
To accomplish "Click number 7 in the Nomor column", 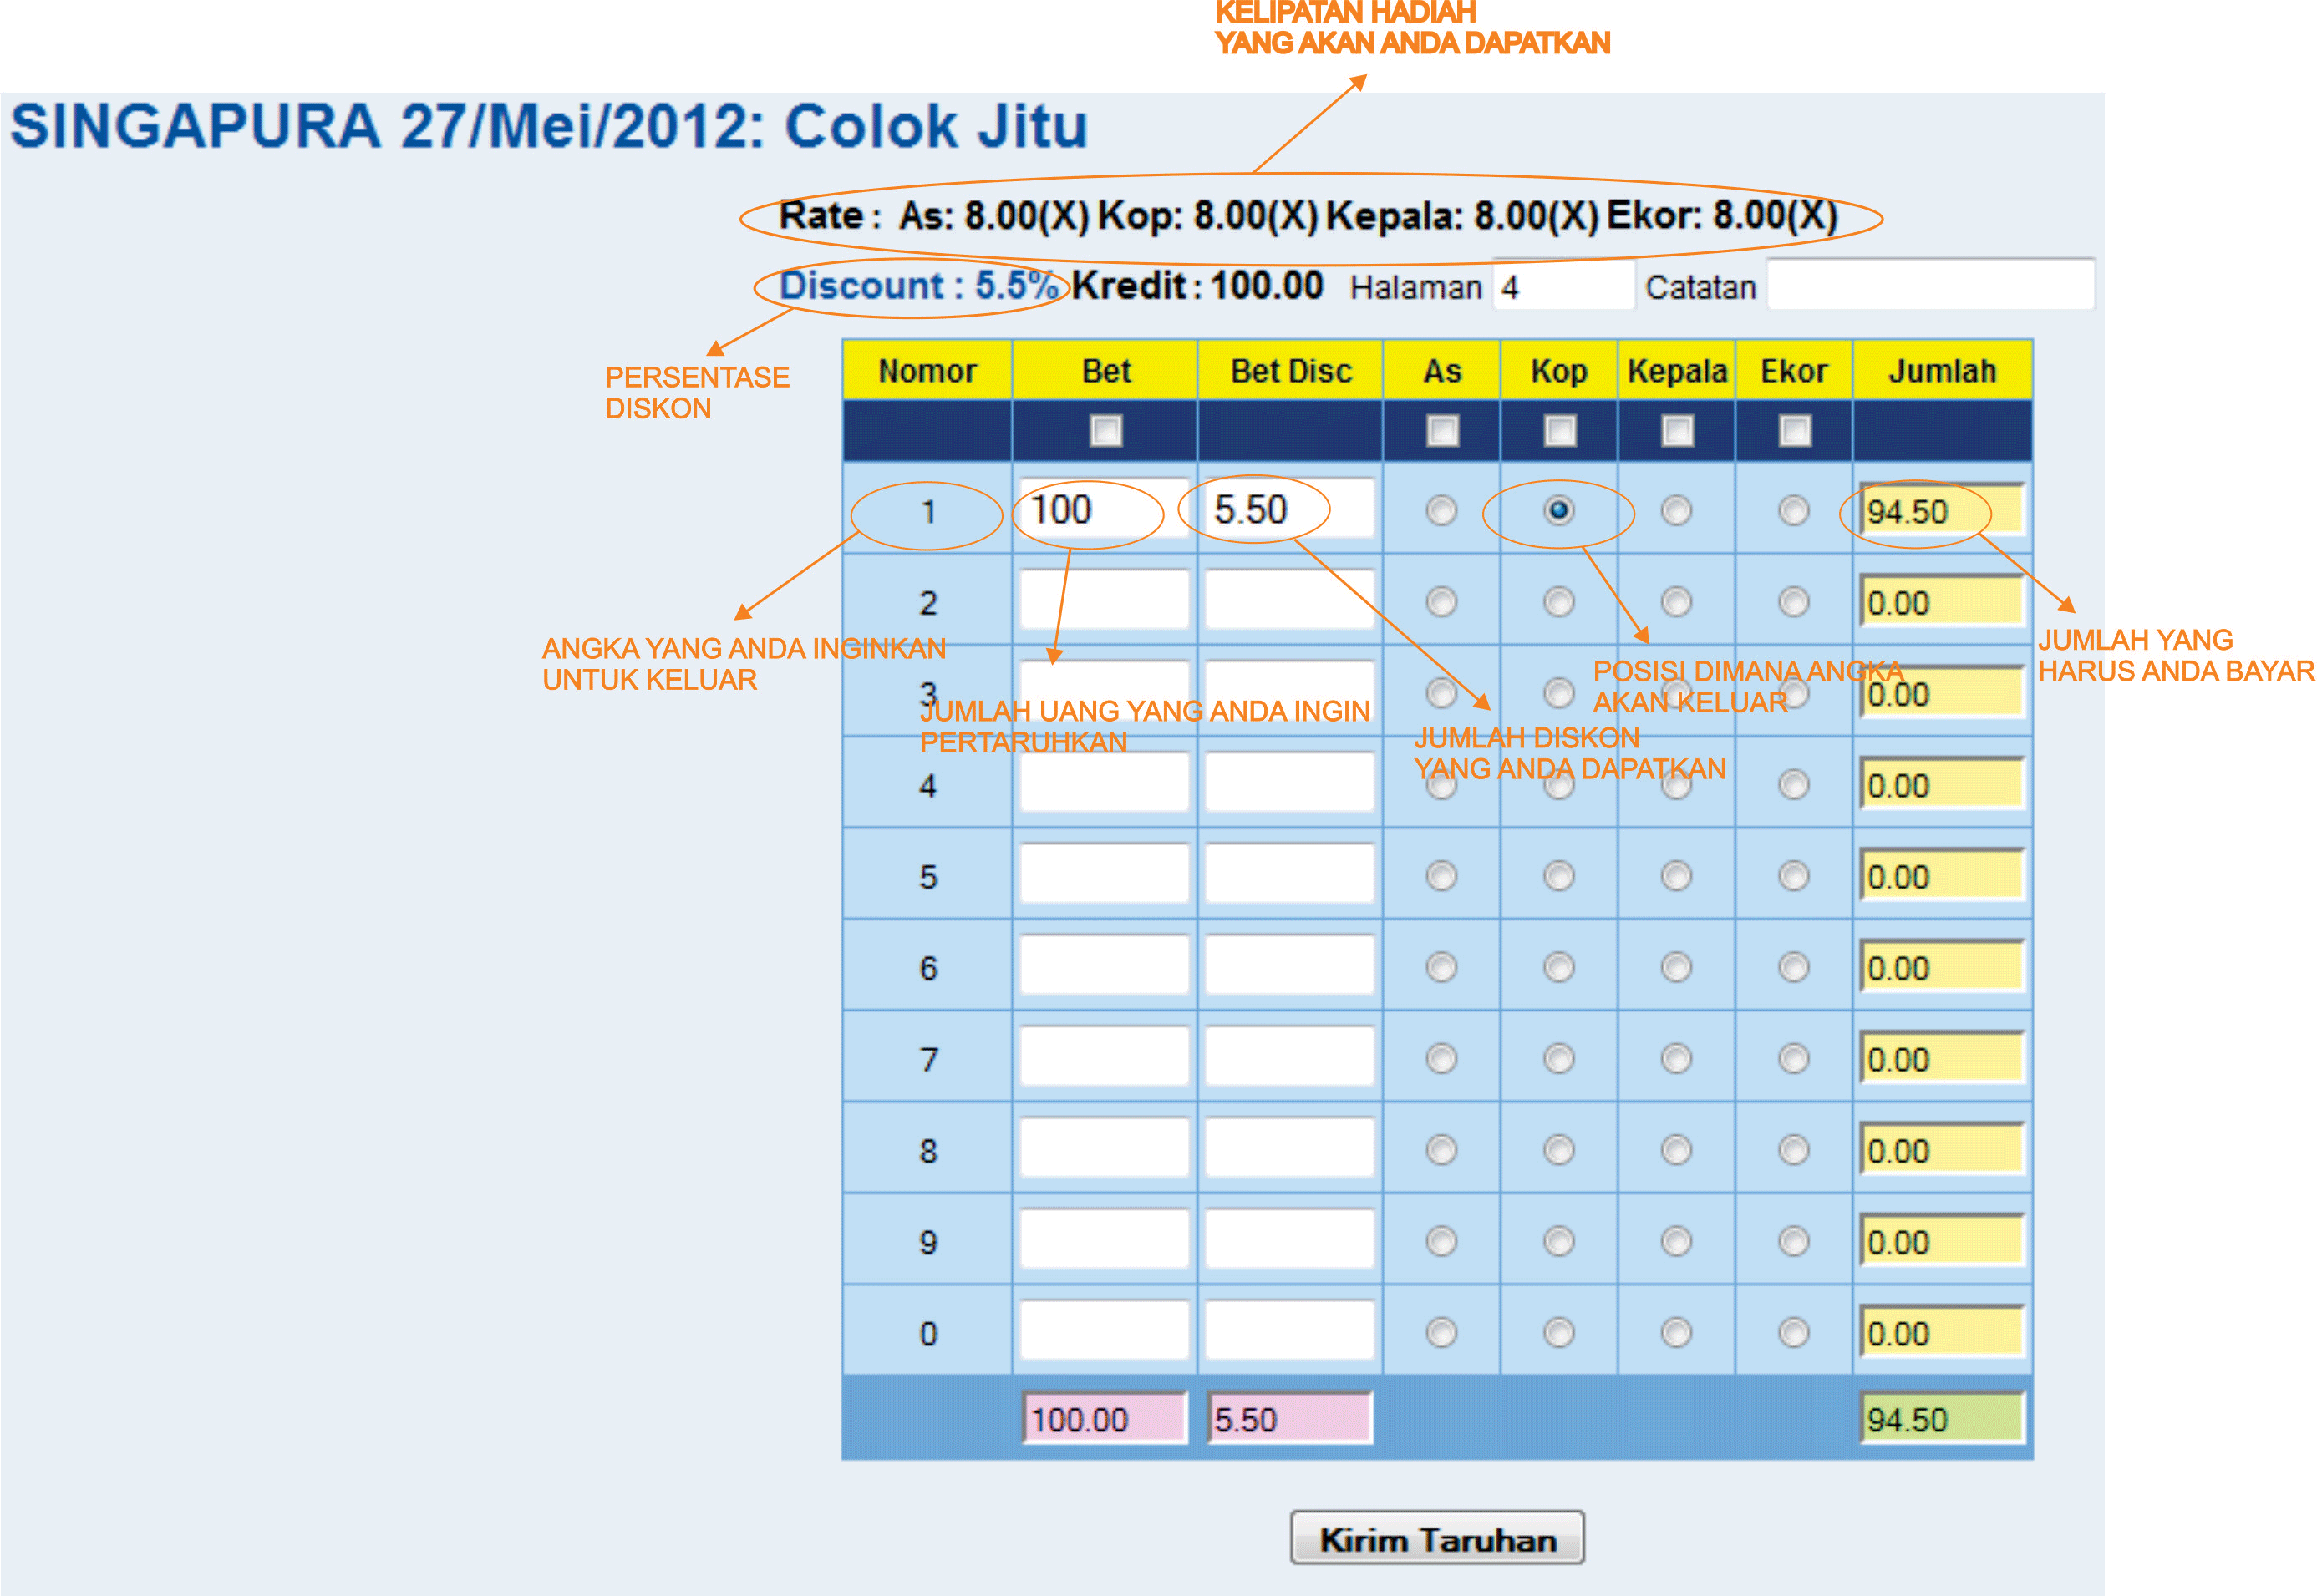I will pyautogui.click(x=928, y=1060).
